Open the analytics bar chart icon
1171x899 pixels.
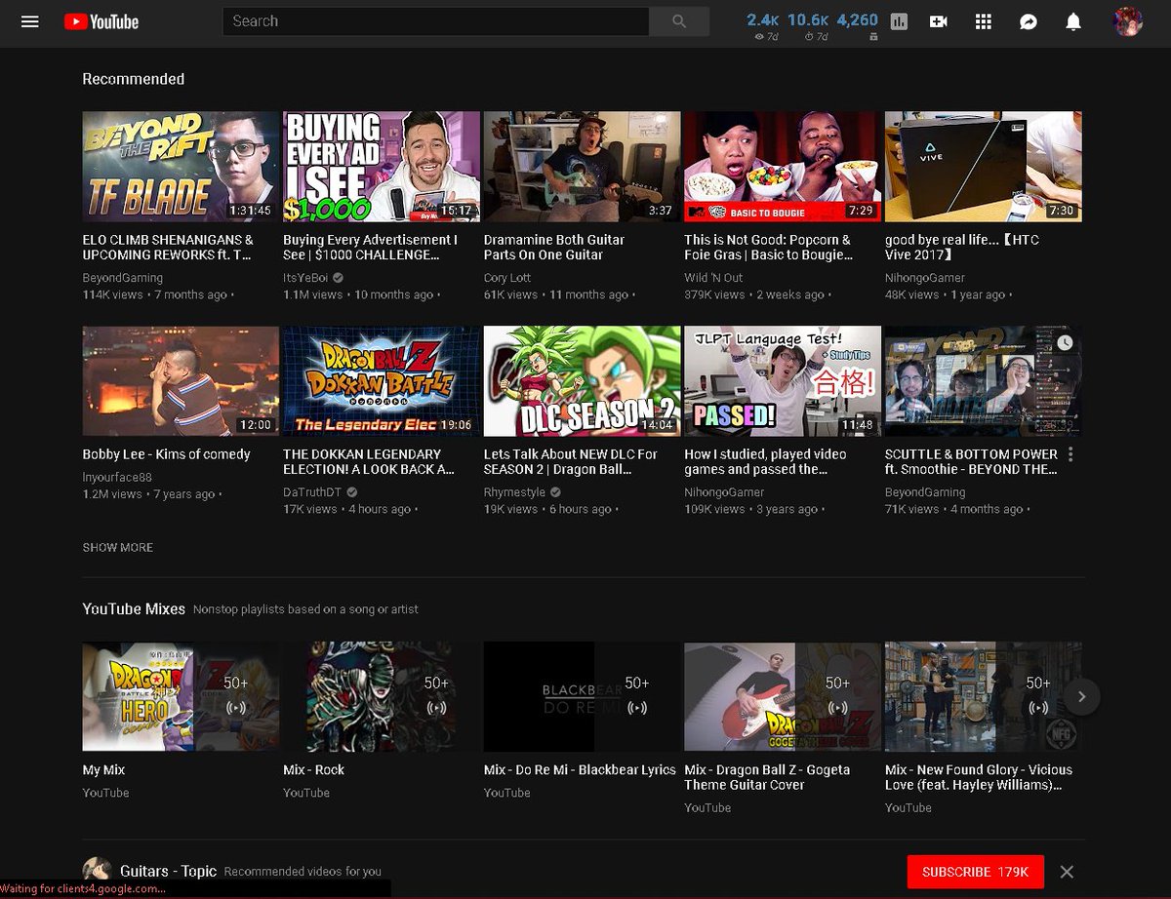pyautogui.click(x=899, y=21)
